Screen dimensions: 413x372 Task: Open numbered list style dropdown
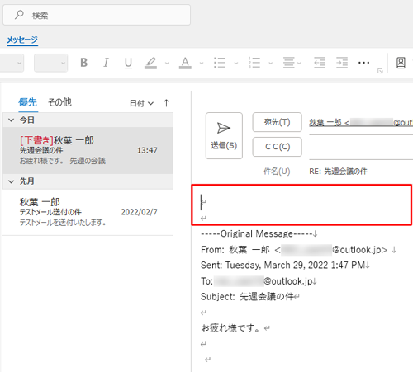(x=271, y=64)
